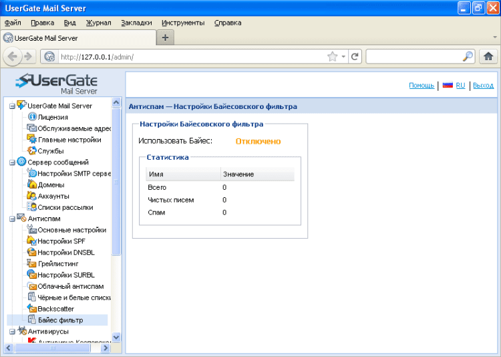Click the Настройки SMTP сервера icon
501x357 pixels.
coord(31,173)
